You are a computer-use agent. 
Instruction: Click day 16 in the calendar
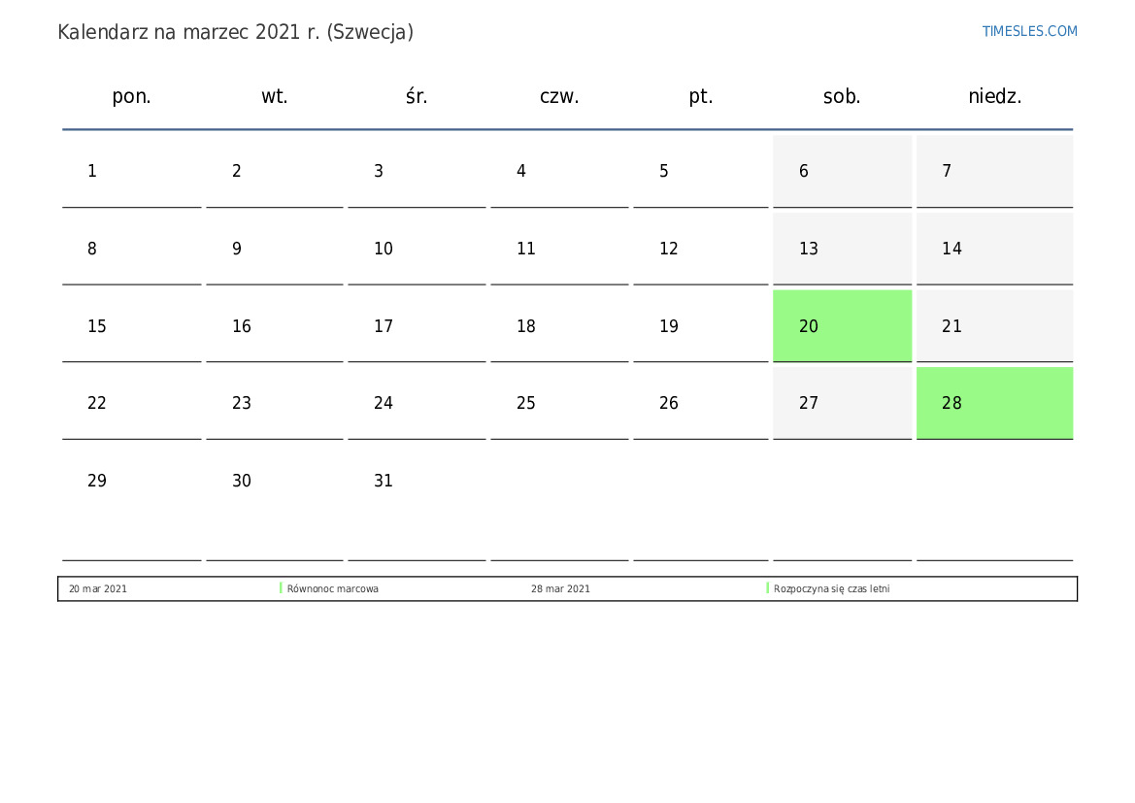[x=275, y=326]
